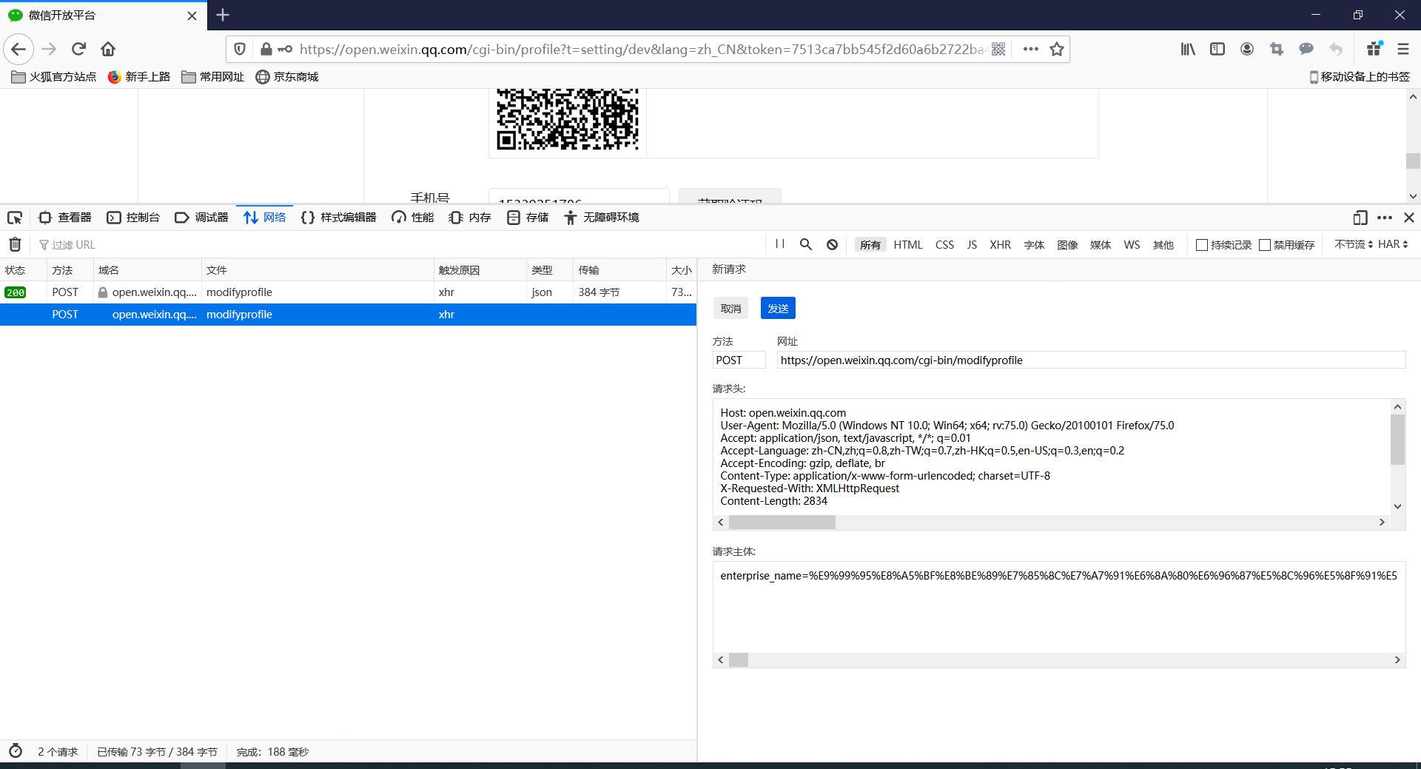Filter requests by 所有
This screenshot has height=769, width=1421.
(x=870, y=245)
